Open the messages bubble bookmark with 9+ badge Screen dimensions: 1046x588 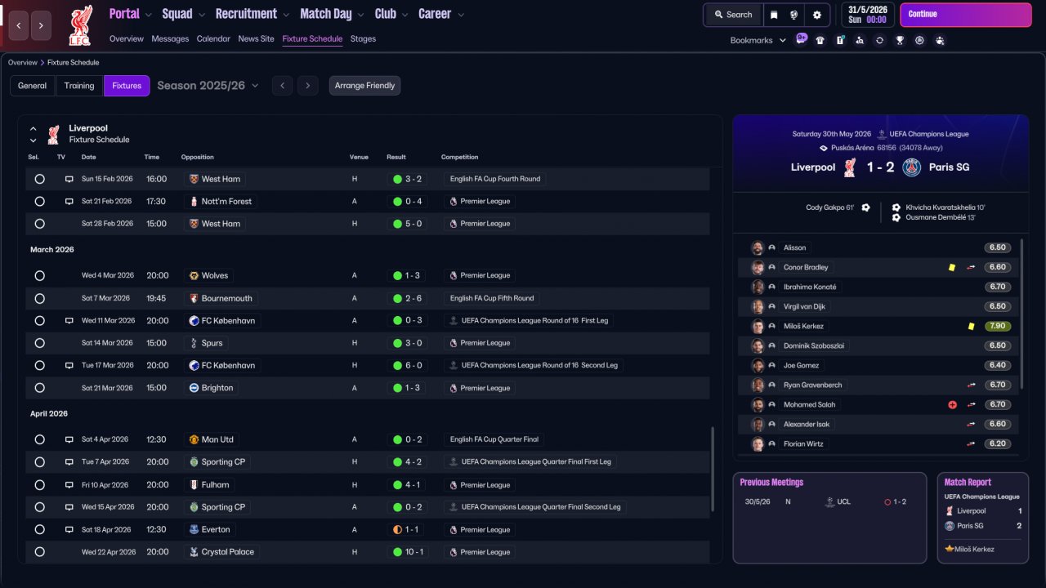801,39
